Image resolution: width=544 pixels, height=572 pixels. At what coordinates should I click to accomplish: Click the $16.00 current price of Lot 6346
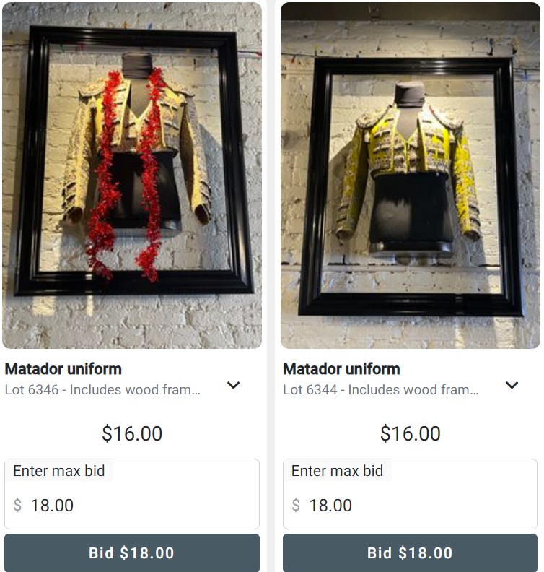tap(132, 433)
